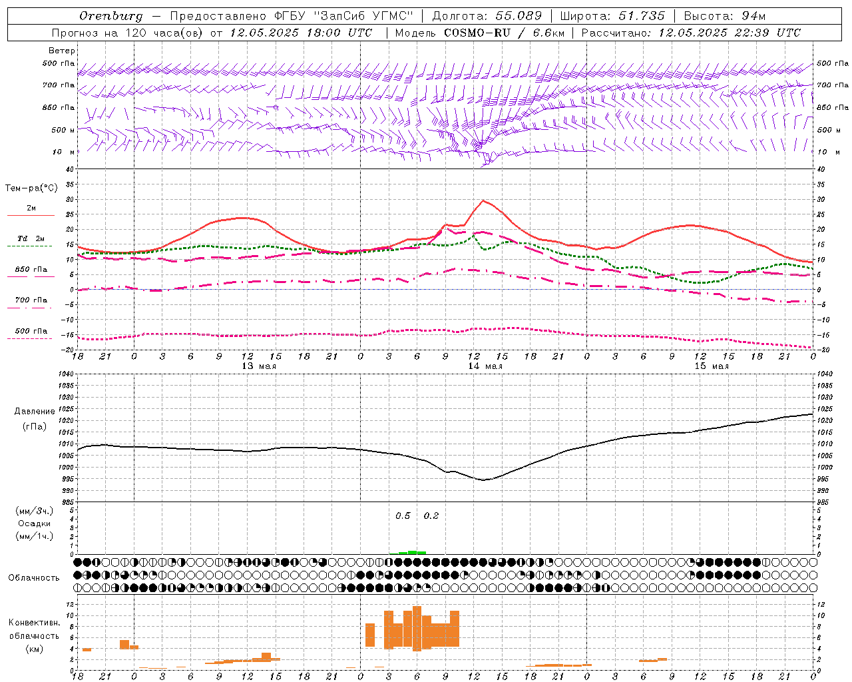Click the 'Тем-ра(°C)' panel label
The width and height of the screenshot is (852, 682).
pyautogui.click(x=31, y=188)
